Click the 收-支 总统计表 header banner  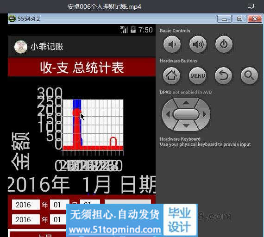click(82, 67)
